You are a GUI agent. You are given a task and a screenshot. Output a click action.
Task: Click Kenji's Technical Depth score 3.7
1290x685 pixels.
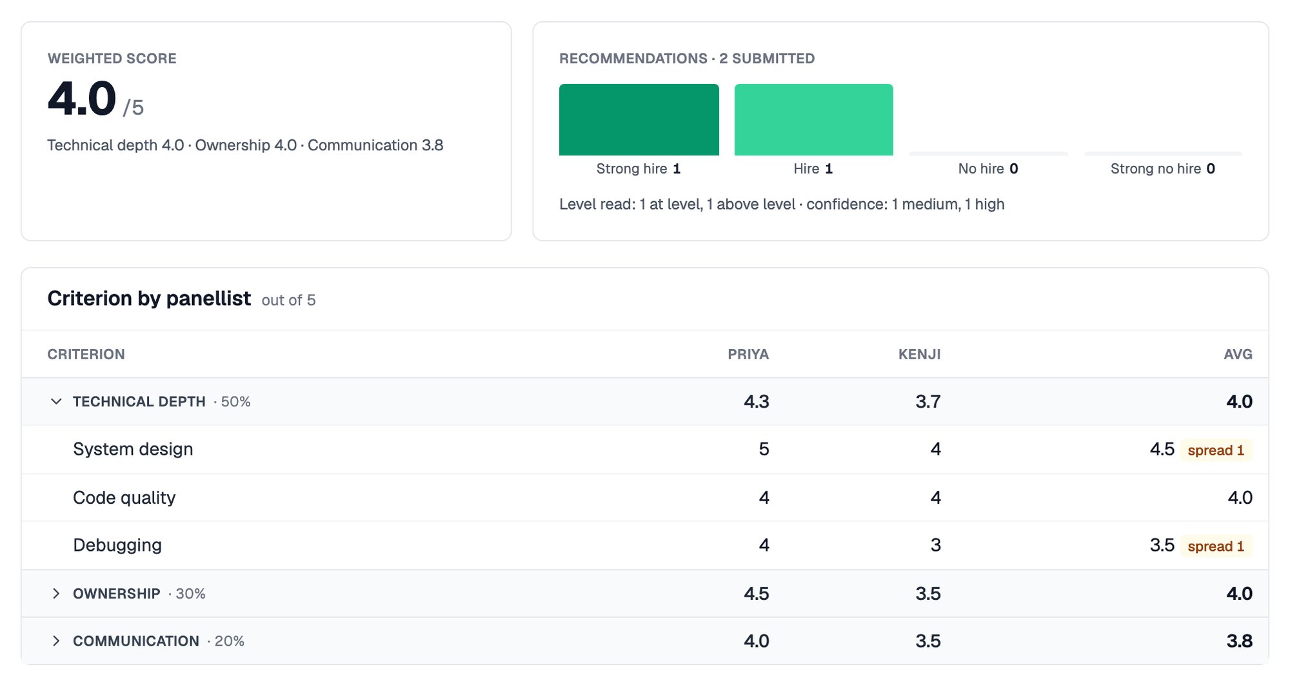[928, 402]
